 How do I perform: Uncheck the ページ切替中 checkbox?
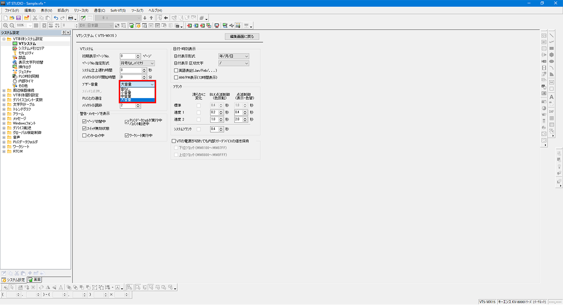click(84, 121)
